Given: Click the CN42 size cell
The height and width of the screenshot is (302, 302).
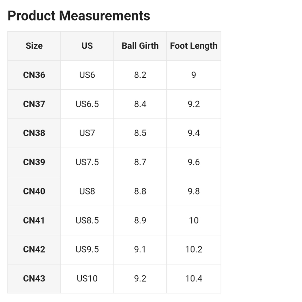Looking at the screenshot, I should point(34,250).
